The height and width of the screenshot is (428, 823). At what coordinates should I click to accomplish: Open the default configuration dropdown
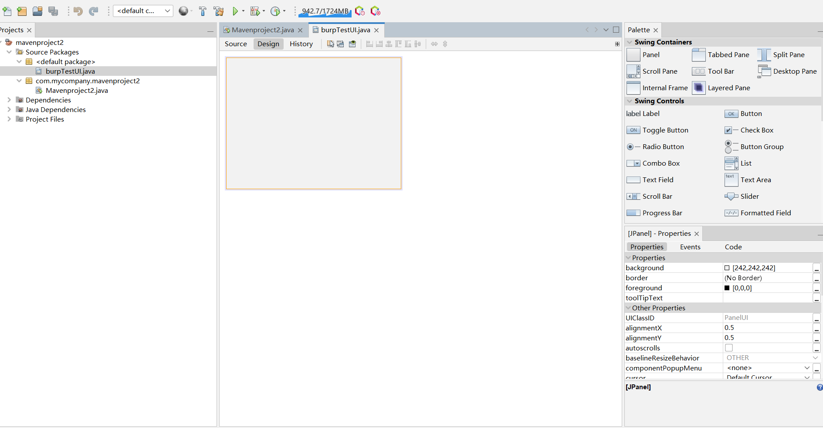click(x=167, y=11)
